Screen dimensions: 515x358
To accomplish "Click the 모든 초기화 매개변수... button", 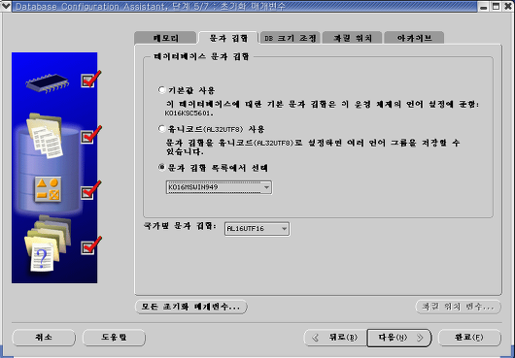I will (x=190, y=307).
